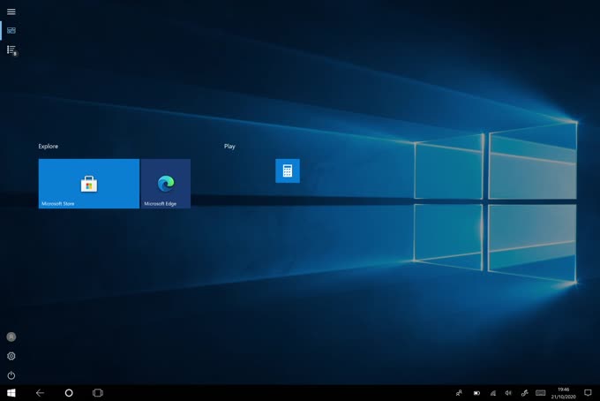Expand the hamburger menu in Start
Screen dimensions: 600x401
tap(11, 11)
